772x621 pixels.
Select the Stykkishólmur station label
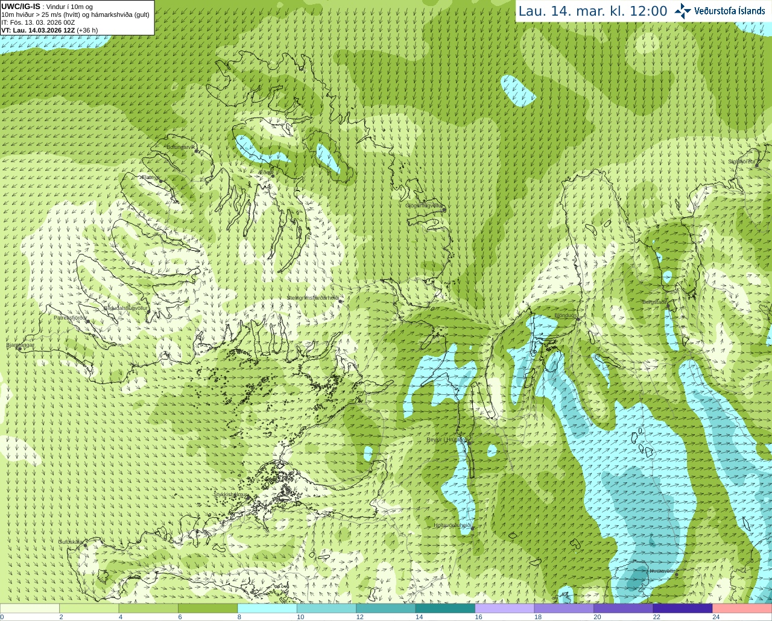[230, 494]
